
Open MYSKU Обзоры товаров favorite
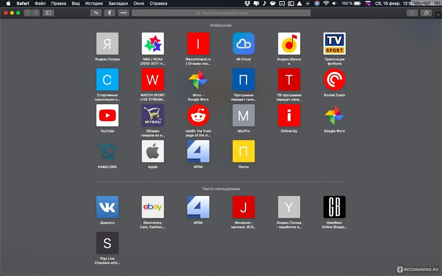click(153, 115)
